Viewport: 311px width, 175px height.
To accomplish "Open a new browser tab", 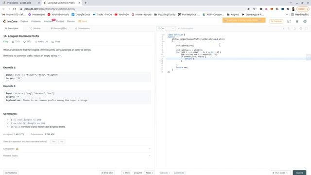I will click(86, 3).
